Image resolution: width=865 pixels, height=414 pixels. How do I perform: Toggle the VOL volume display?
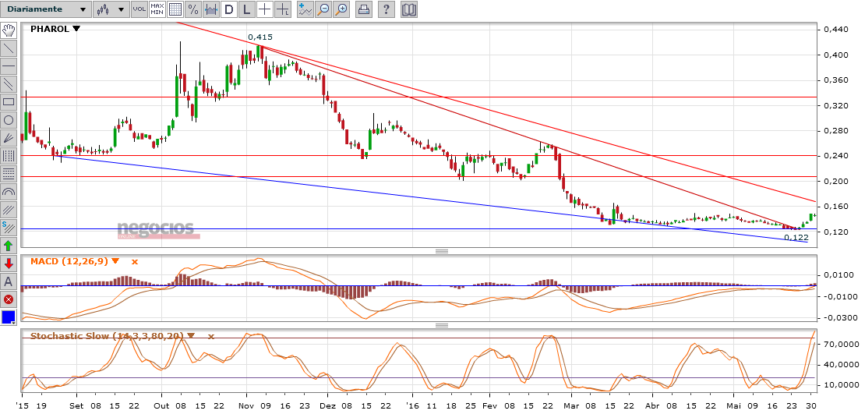coord(139,10)
